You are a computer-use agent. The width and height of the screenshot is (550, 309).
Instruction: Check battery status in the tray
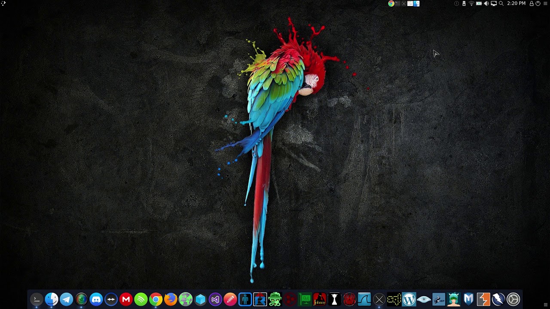tap(479, 3)
